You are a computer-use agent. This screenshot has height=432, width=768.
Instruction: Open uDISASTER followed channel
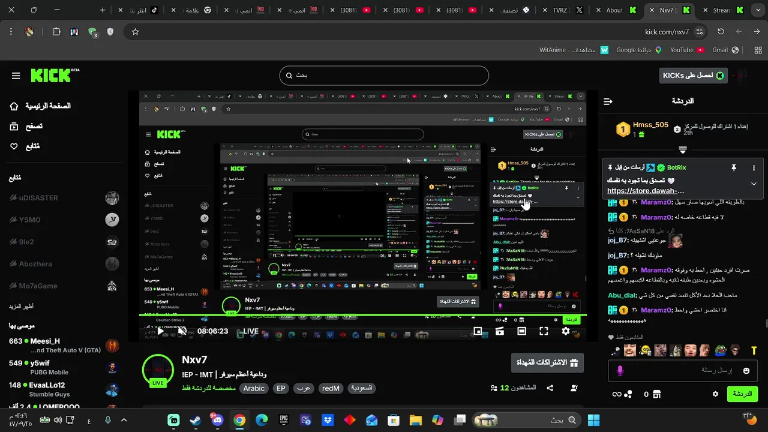64,198
